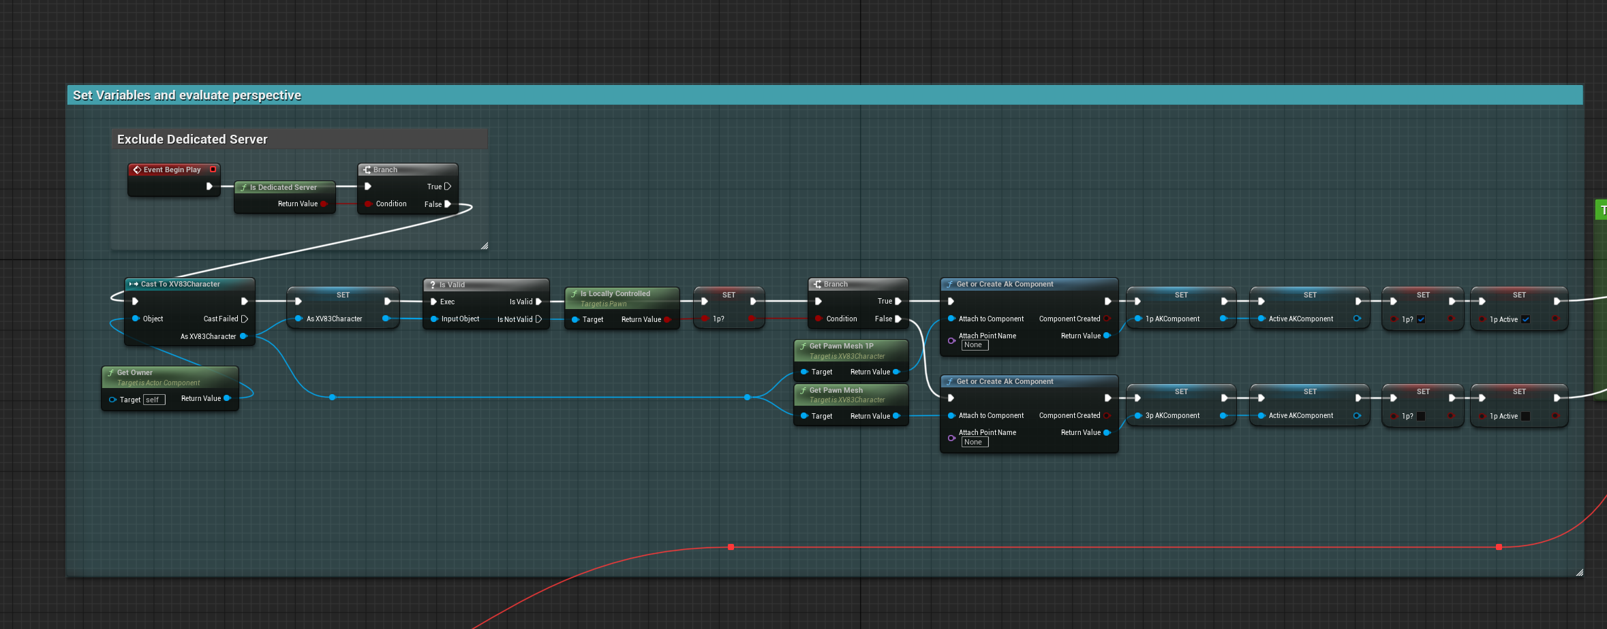Click the Condition pin of the Exclude Dedicated Server branch
This screenshot has height=629, width=1607.
pos(368,204)
